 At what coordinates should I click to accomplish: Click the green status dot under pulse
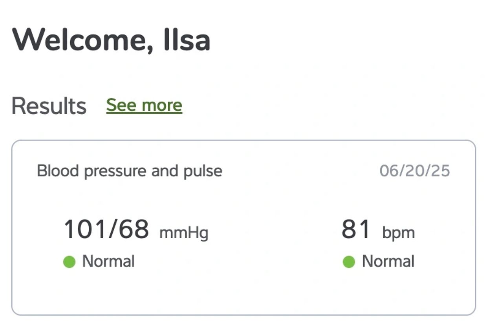349,262
